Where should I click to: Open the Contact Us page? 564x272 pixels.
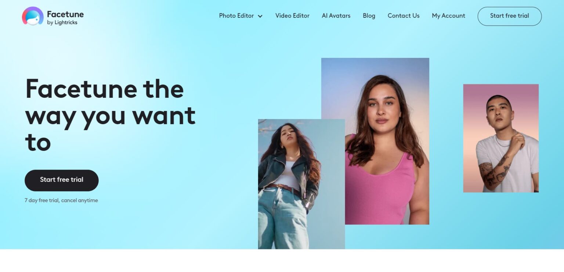pyautogui.click(x=404, y=16)
